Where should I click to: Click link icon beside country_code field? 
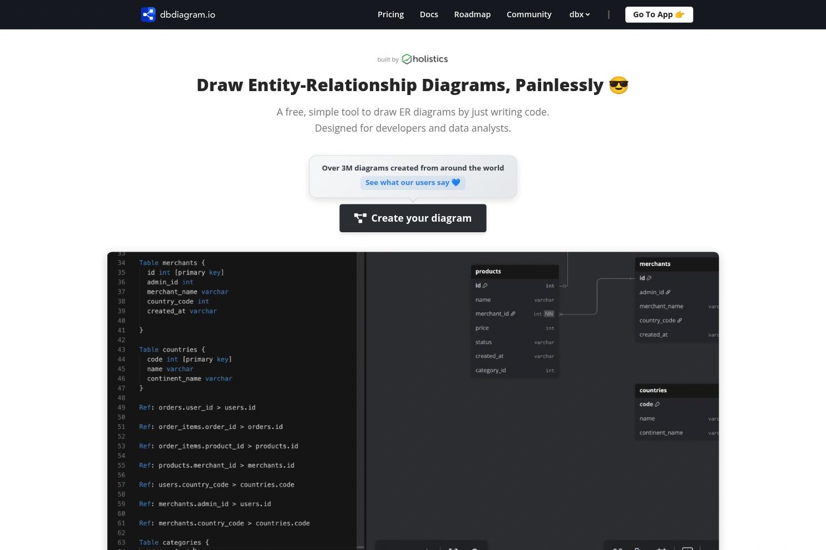click(x=680, y=321)
